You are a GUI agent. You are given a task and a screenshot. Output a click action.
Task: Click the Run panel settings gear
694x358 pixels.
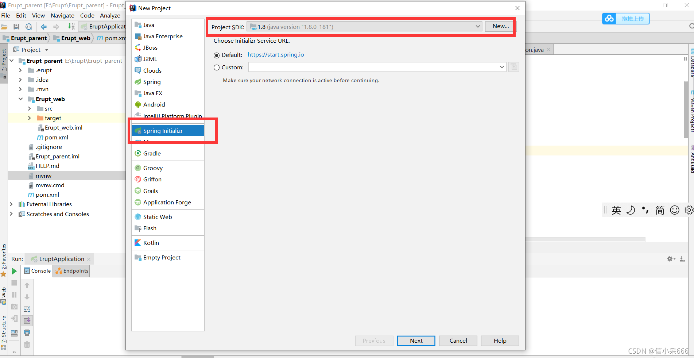click(671, 259)
